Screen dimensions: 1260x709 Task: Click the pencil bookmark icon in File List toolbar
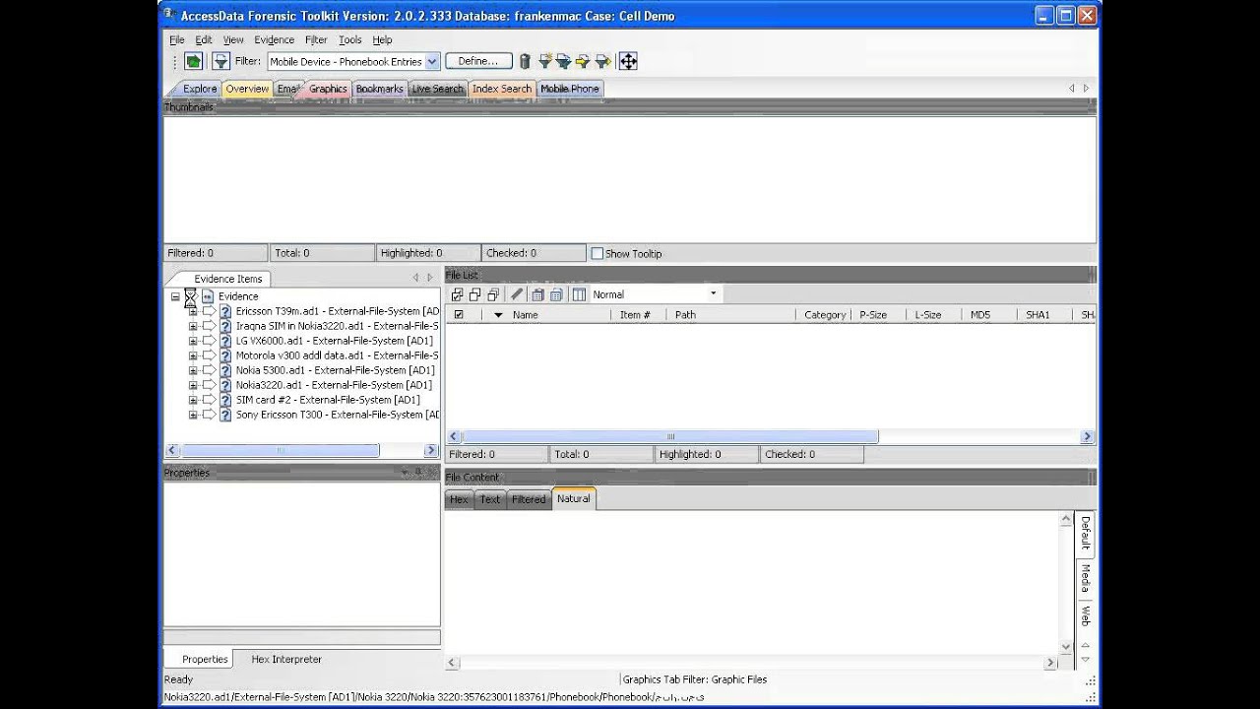(518, 294)
